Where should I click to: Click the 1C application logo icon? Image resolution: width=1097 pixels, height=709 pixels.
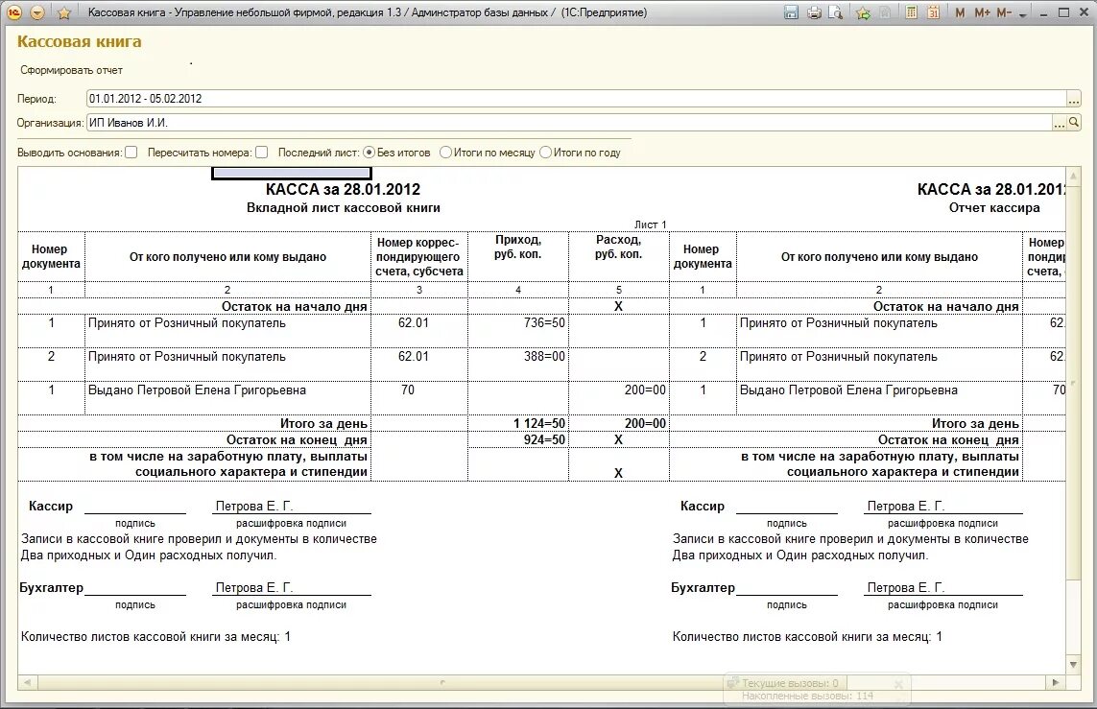pyautogui.click(x=14, y=12)
